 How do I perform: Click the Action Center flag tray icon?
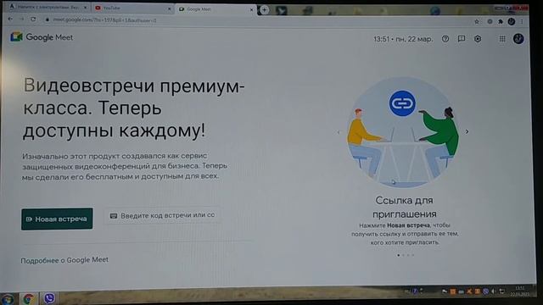(445, 291)
